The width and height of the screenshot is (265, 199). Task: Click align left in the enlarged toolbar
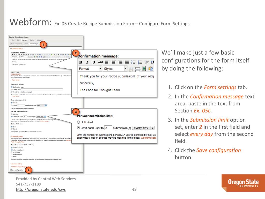tap(107, 62)
